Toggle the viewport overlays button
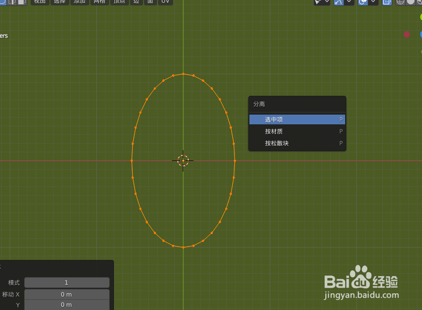Screen dimensions: 422x310 click(362, 2)
